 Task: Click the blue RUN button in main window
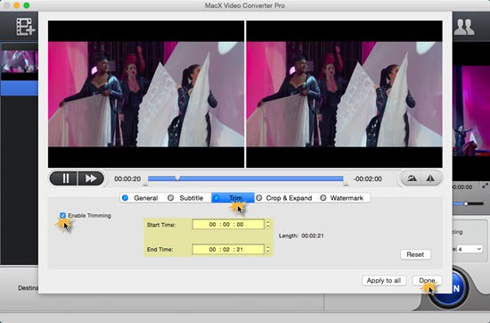click(x=460, y=288)
